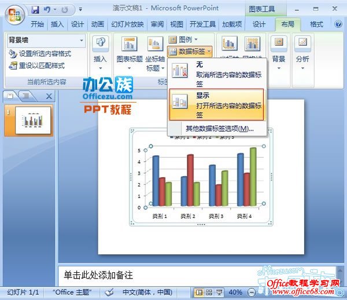Screen dimensions: 347x300
Task: Select slide 1 thumbnail
Action: coord(33,120)
